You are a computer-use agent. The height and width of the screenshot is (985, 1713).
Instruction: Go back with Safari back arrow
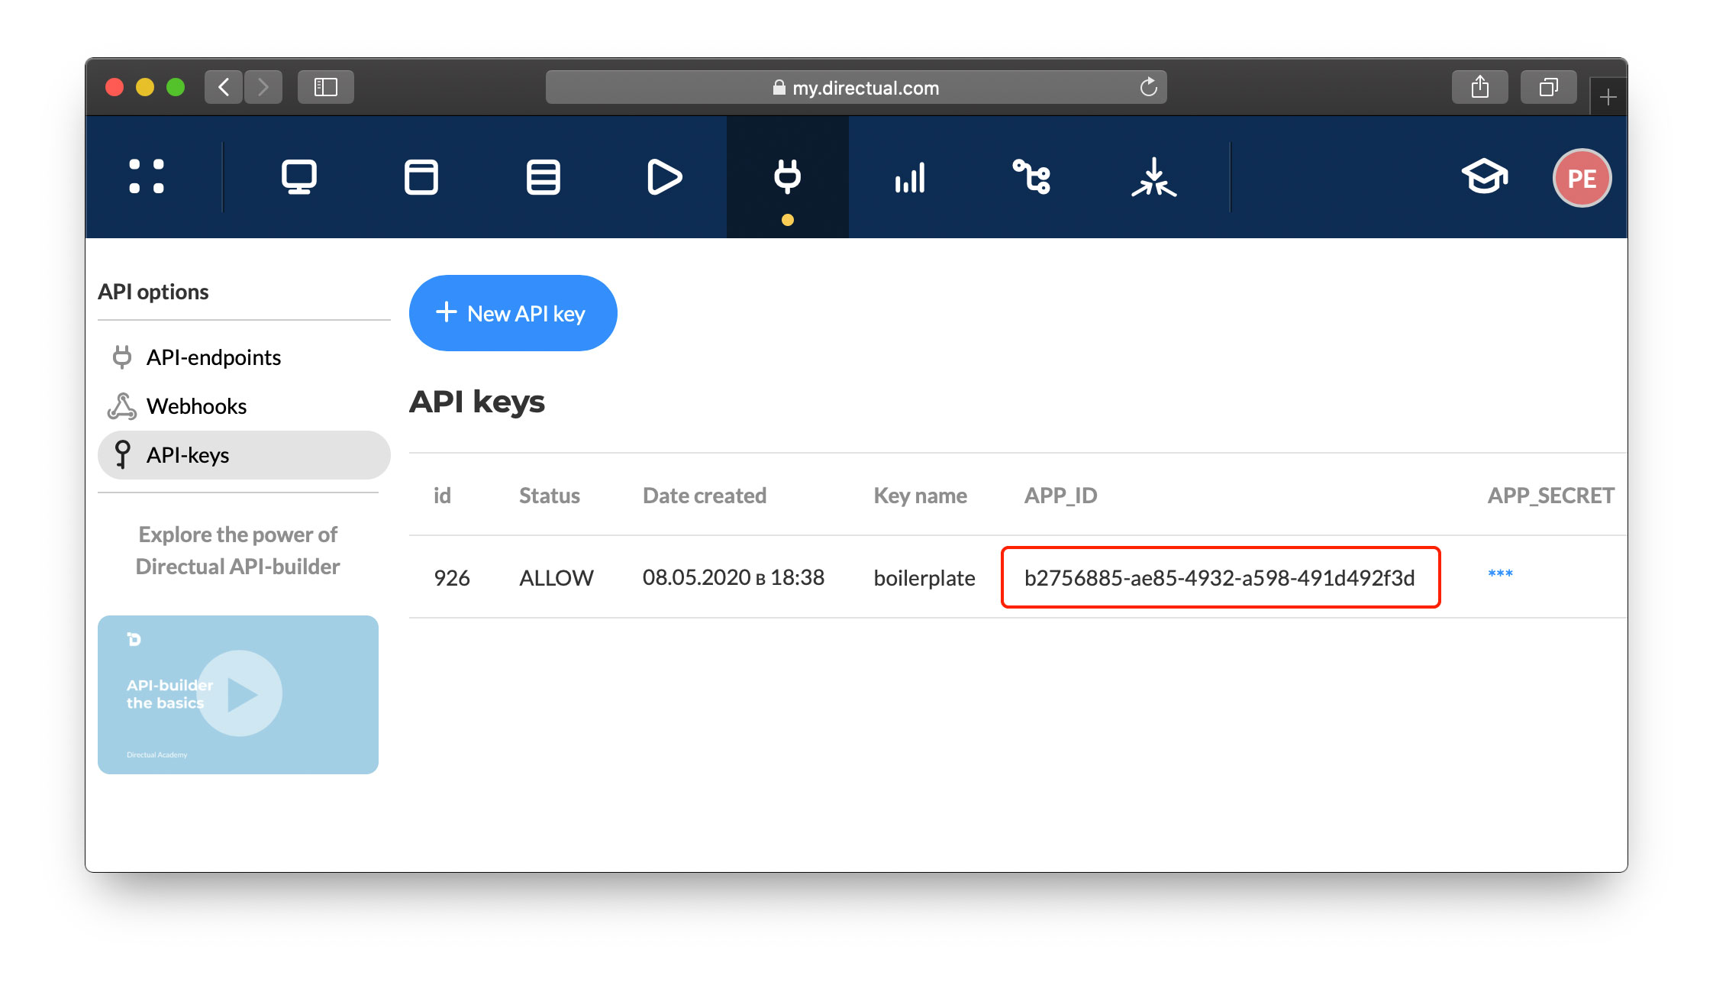(224, 87)
